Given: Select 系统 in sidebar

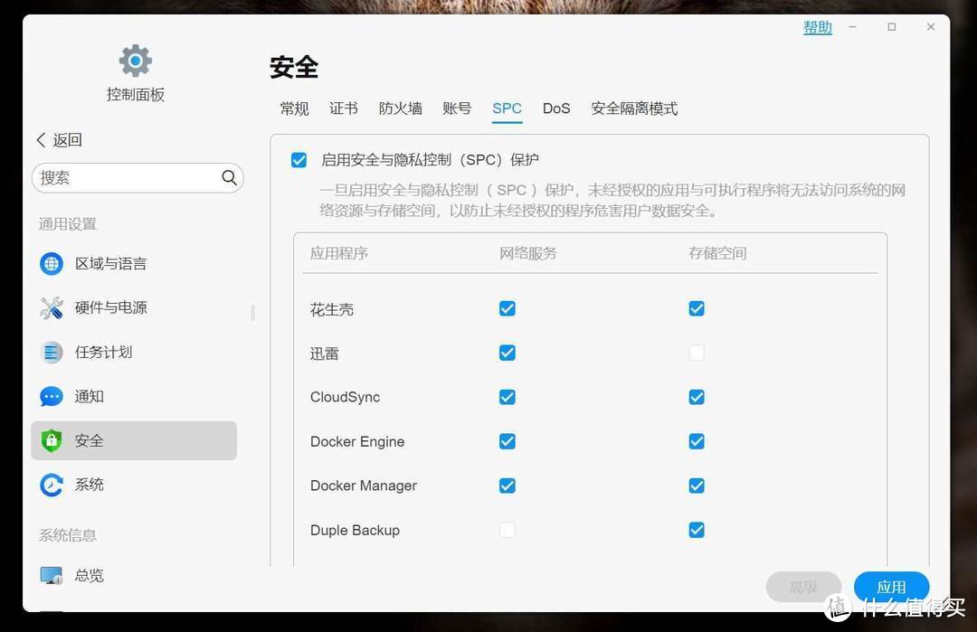Looking at the screenshot, I should (x=134, y=485).
